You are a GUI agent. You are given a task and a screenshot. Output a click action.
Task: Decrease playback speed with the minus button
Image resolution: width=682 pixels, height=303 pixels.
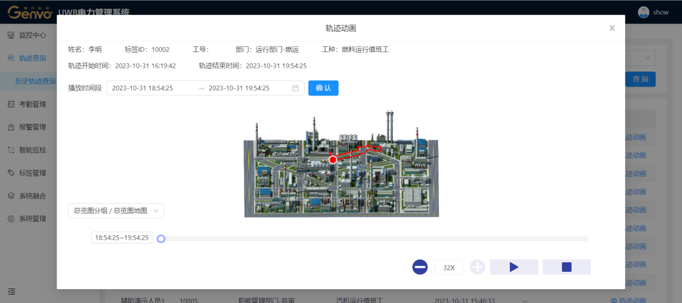420,267
